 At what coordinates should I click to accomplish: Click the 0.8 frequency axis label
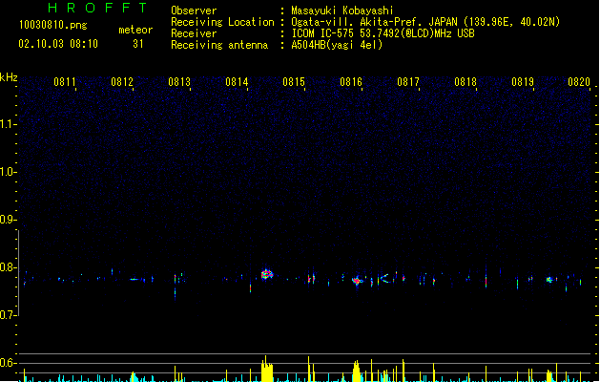point(8,267)
